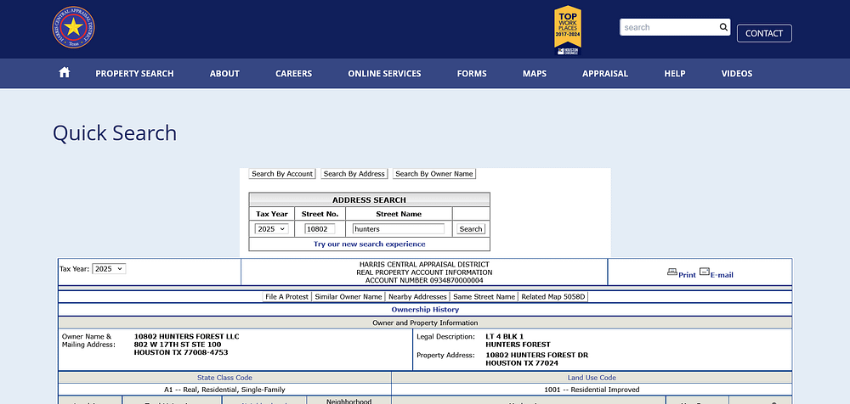Click File A Protest button
The width and height of the screenshot is (850, 404).
tap(286, 297)
